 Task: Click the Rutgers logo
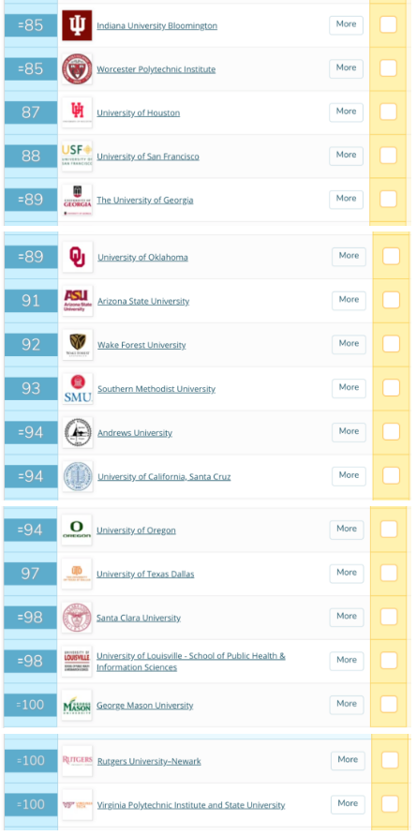[x=78, y=761]
